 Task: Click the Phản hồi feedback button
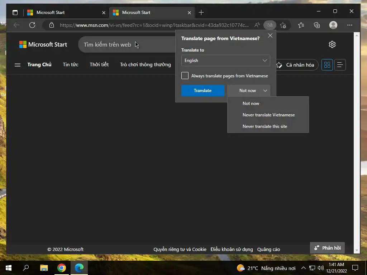(x=327, y=248)
